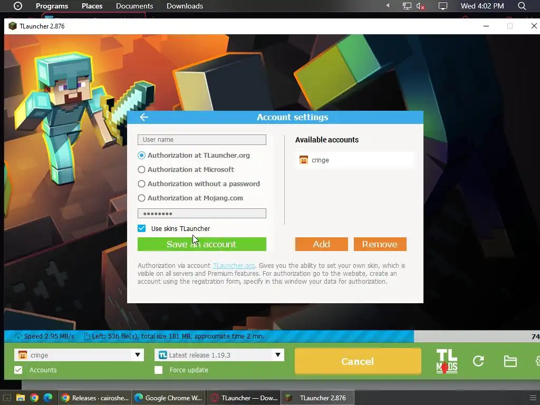
Task: Click the orange Add button
Action: [x=321, y=244]
